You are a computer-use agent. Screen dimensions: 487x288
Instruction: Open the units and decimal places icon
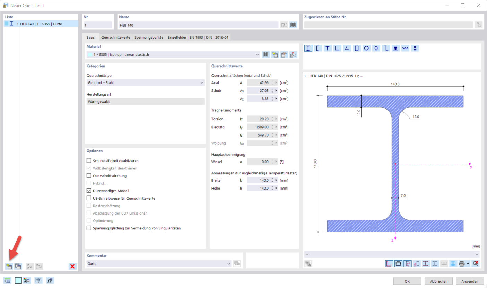tap(7, 281)
